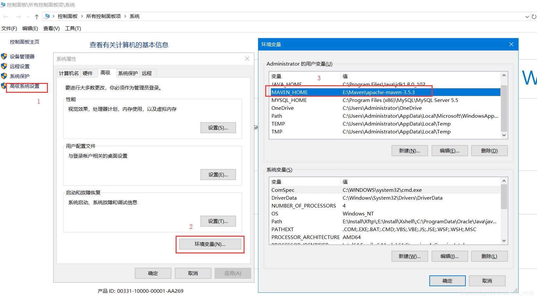Image resolution: width=537 pixels, height=299 pixels.
Task: Click 取消 in 系统属性 dialog
Action: (193, 273)
